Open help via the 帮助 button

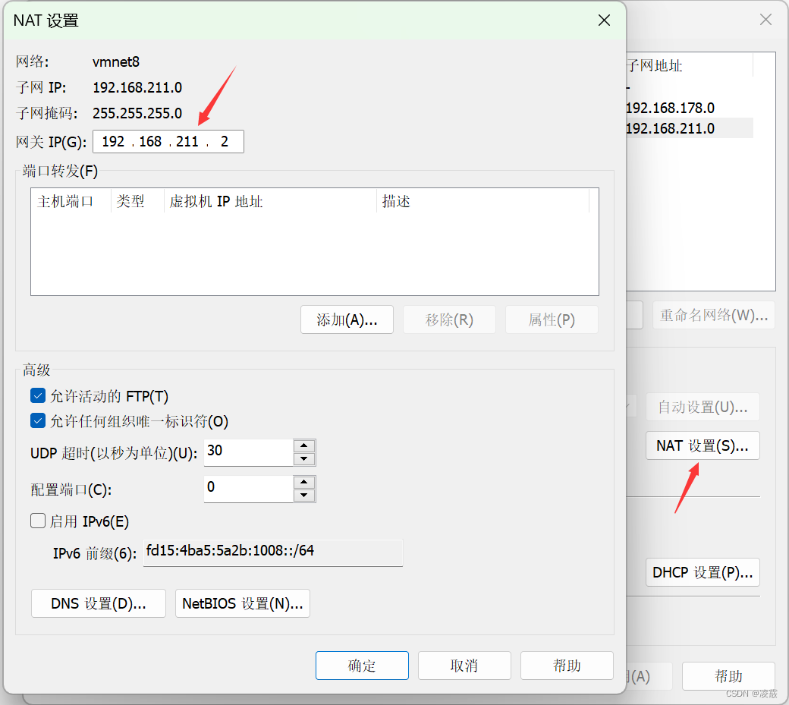(567, 666)
